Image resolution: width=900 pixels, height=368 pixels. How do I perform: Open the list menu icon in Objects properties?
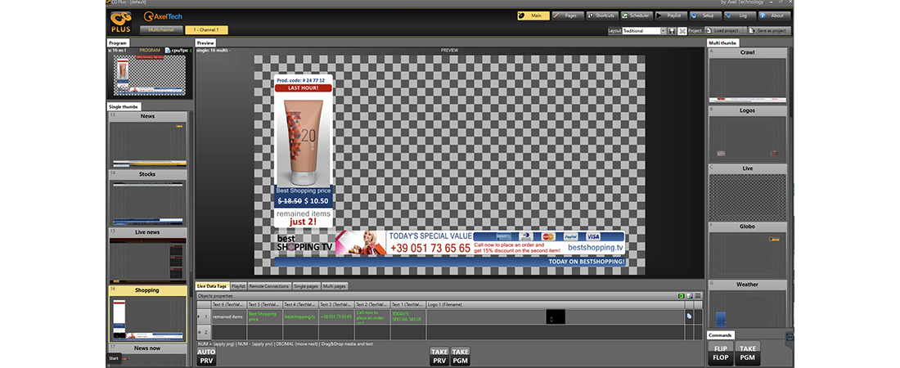click(698, 296)
